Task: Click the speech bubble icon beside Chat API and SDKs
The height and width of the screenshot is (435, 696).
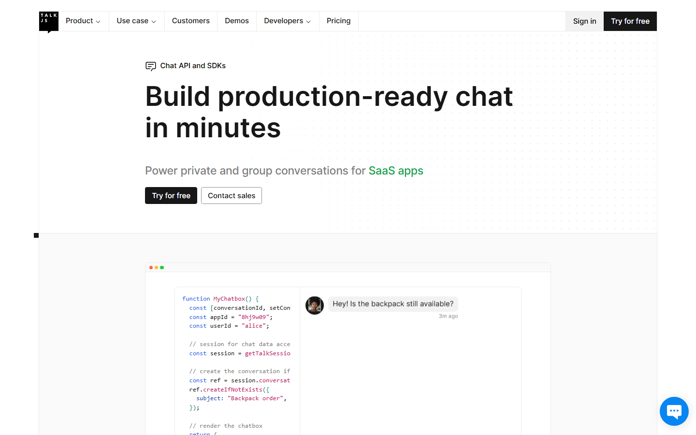Action: (151, 66)
